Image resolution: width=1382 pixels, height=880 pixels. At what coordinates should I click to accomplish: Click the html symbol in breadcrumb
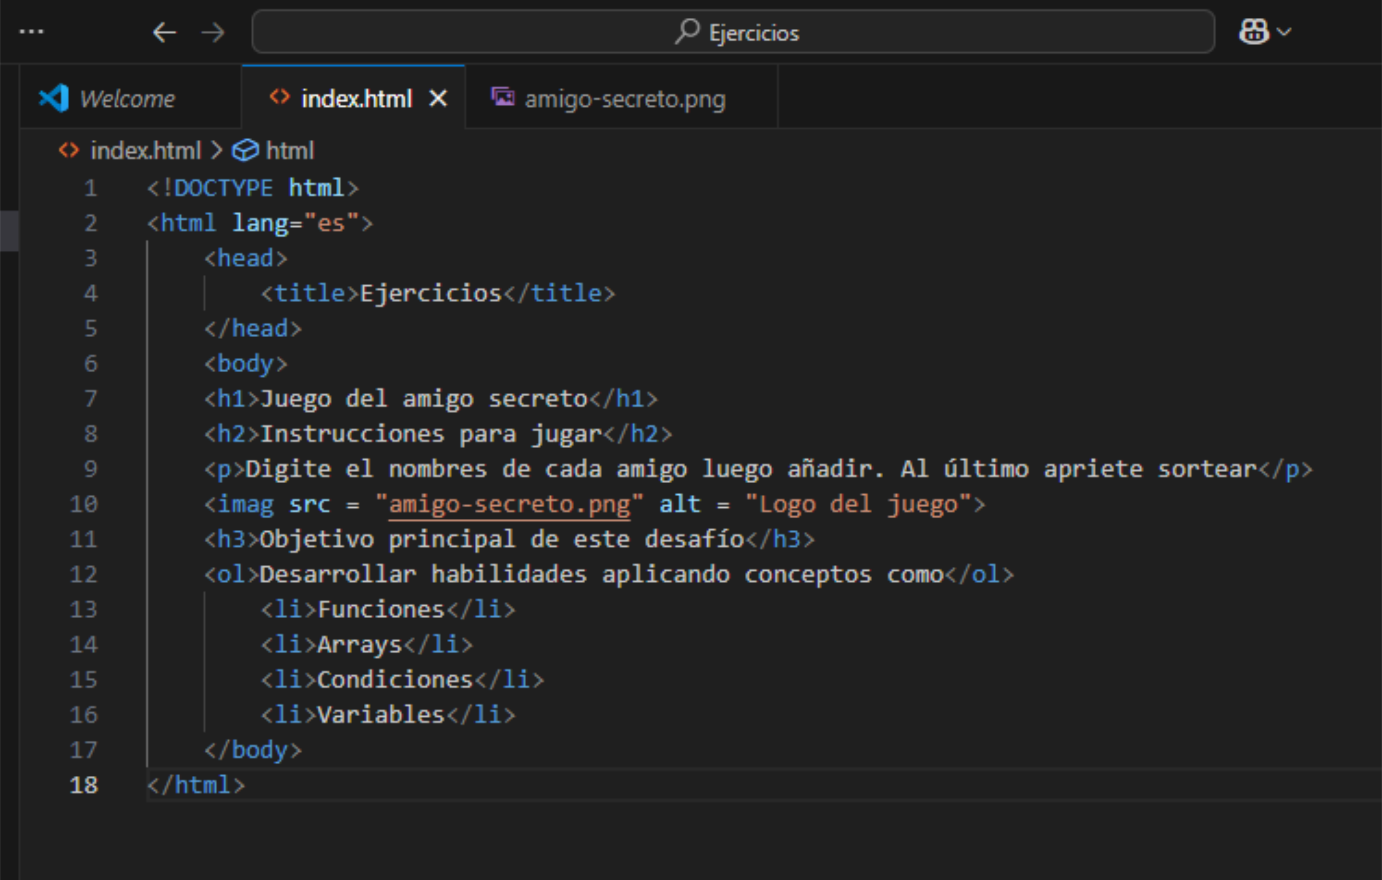tap(290, 151)
